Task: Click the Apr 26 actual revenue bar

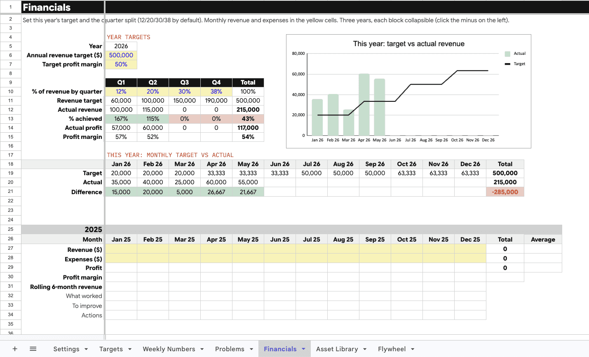Action: [364, 105]
